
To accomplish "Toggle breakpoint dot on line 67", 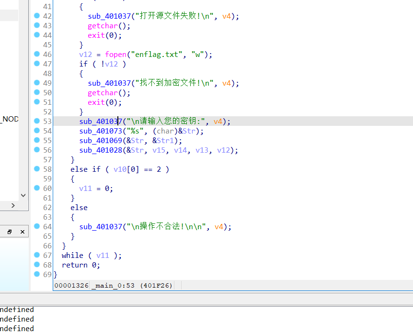I will click(x=37, y=255).
